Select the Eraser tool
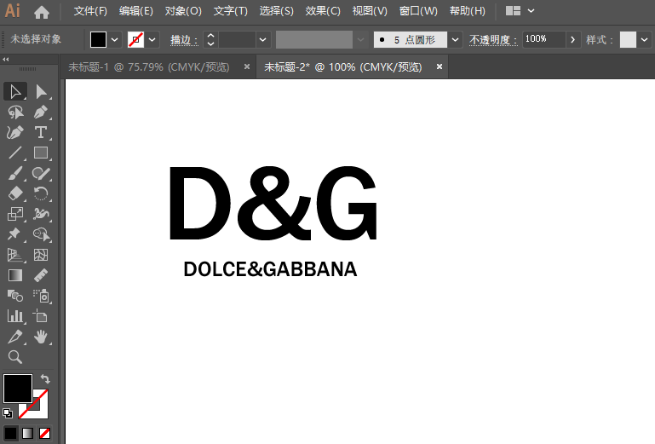Image resolution: width=655 pixels, height=444 pixels. 15,193
